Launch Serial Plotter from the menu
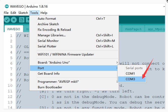 pos(74,46)
